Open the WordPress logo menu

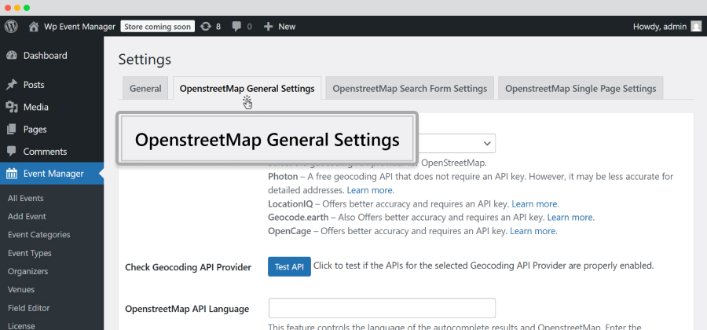coord(11,26)
